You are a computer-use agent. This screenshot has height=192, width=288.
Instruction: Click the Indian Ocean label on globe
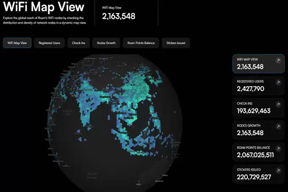tap(91, 175)
